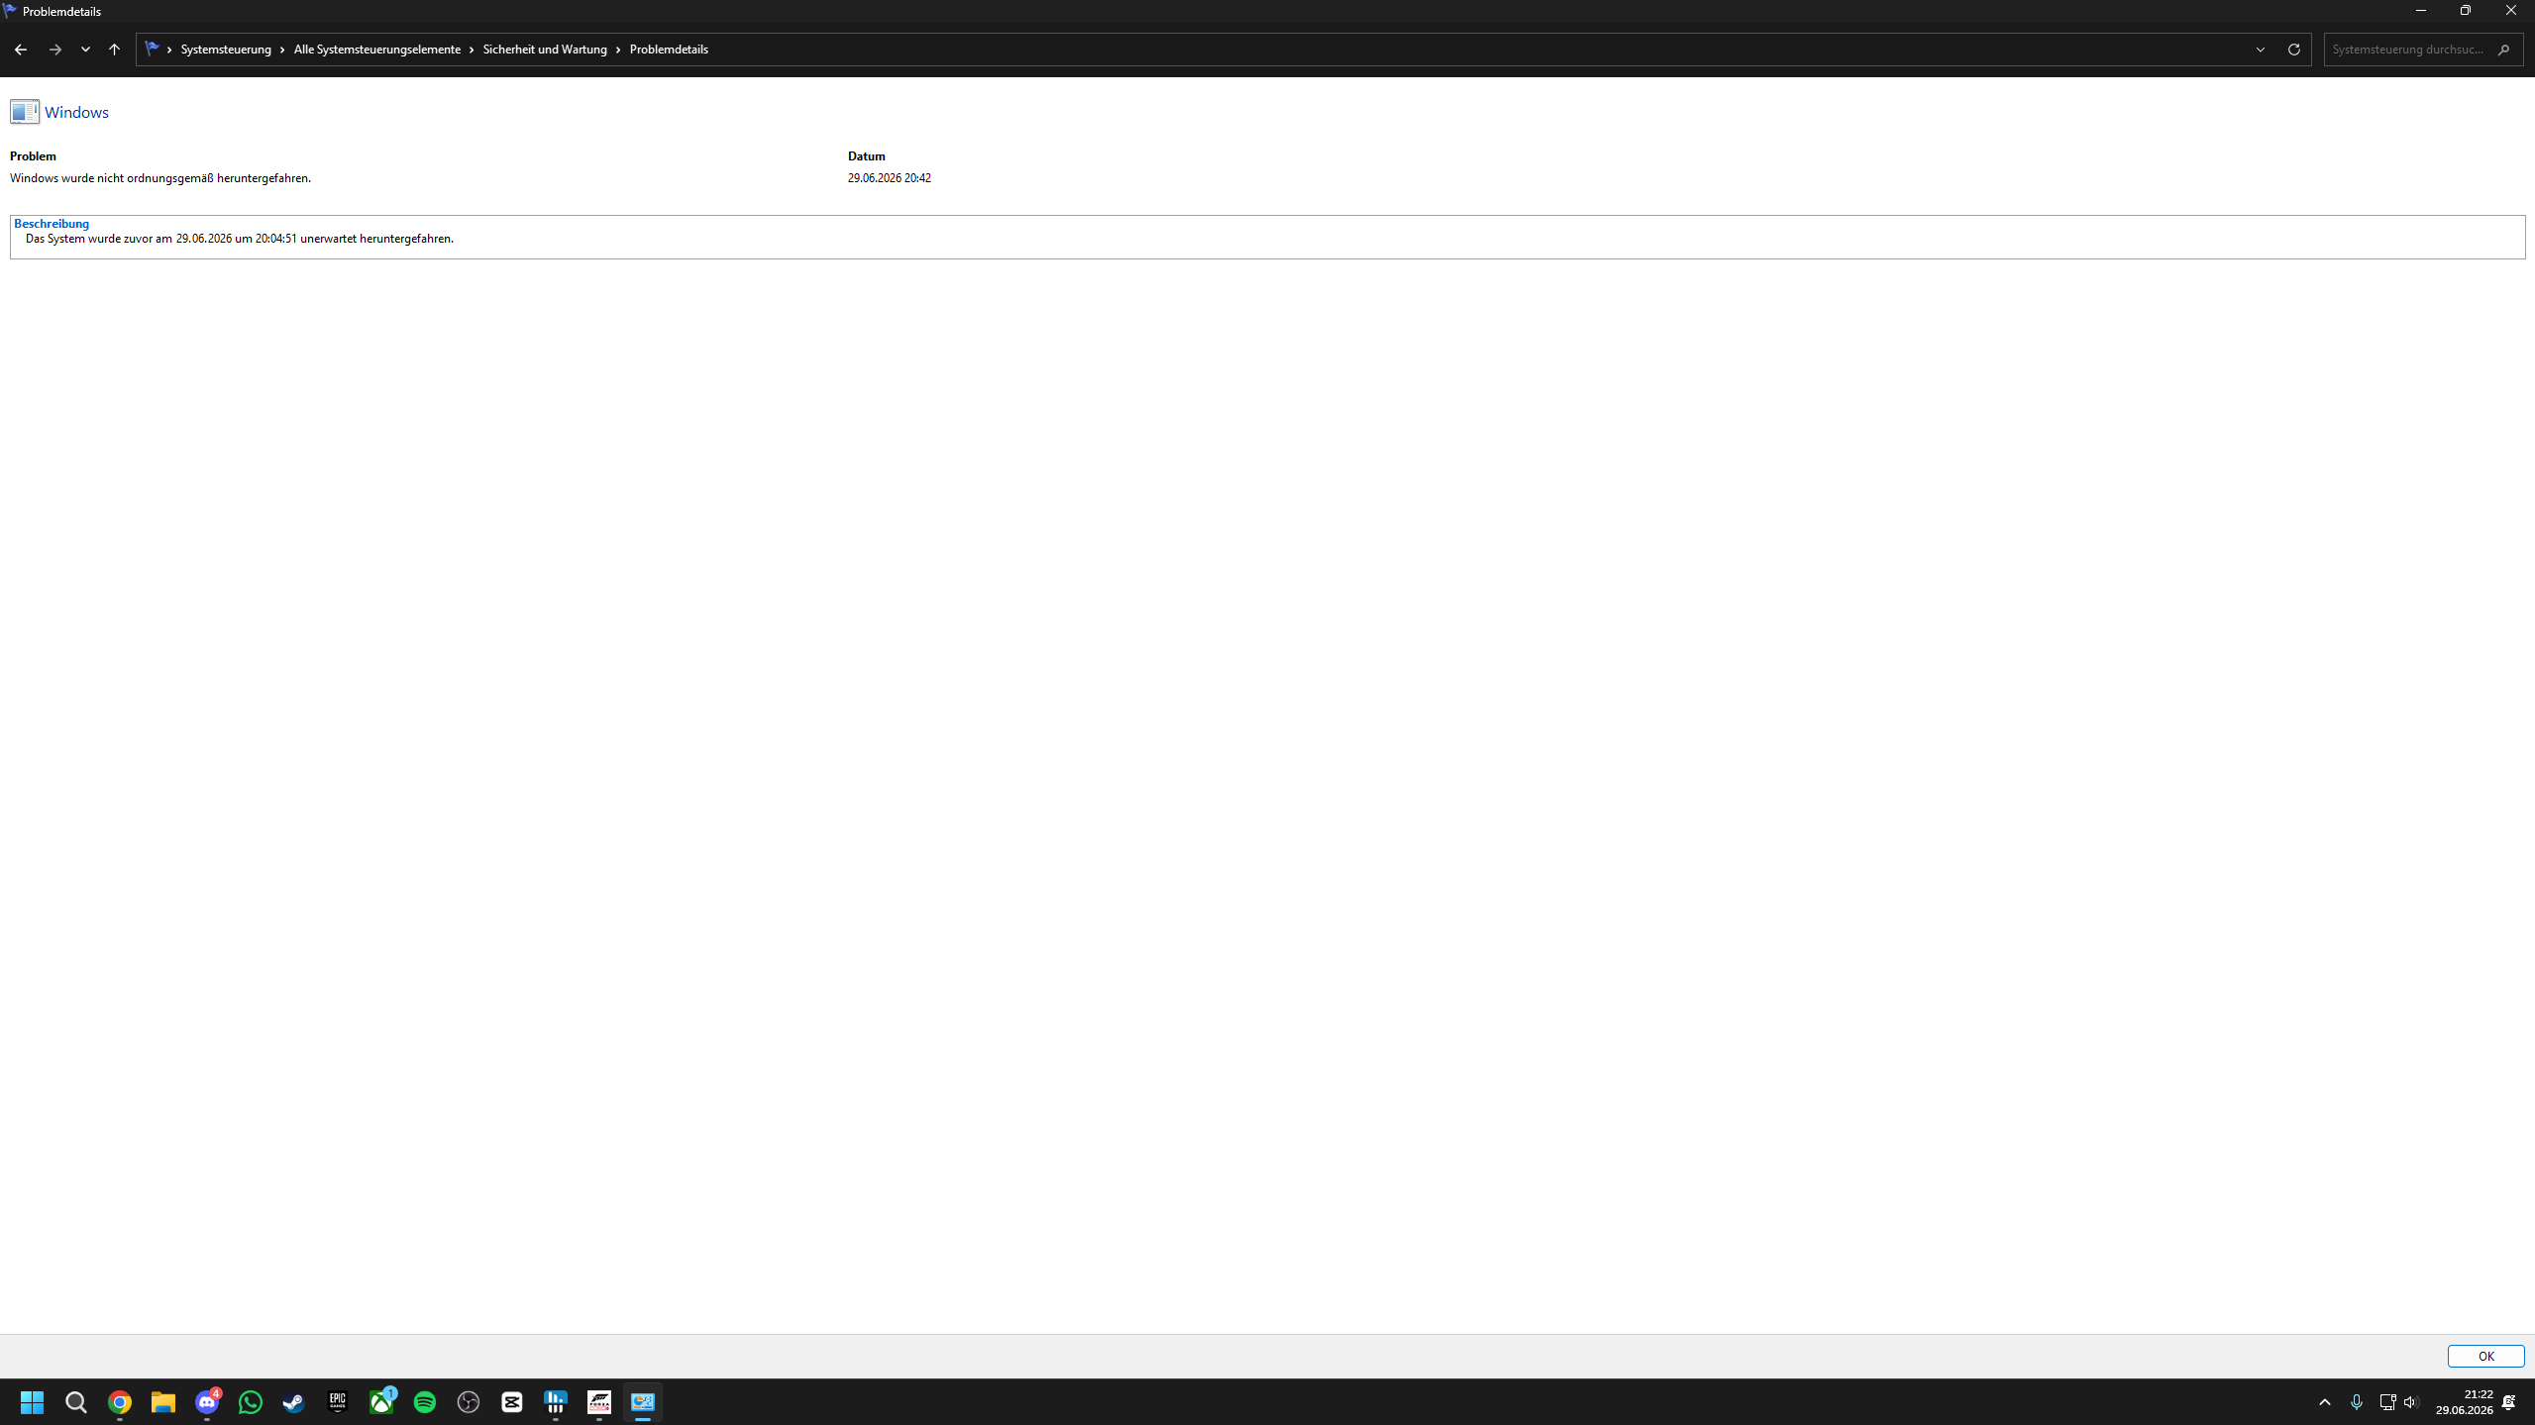Open Spotify from taskbar
2535x1425 pixels.
point(425,1402)
